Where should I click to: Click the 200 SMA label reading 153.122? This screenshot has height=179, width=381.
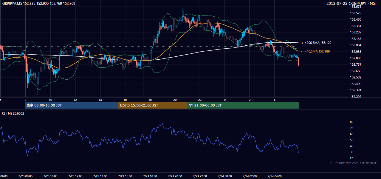(316, 43)
